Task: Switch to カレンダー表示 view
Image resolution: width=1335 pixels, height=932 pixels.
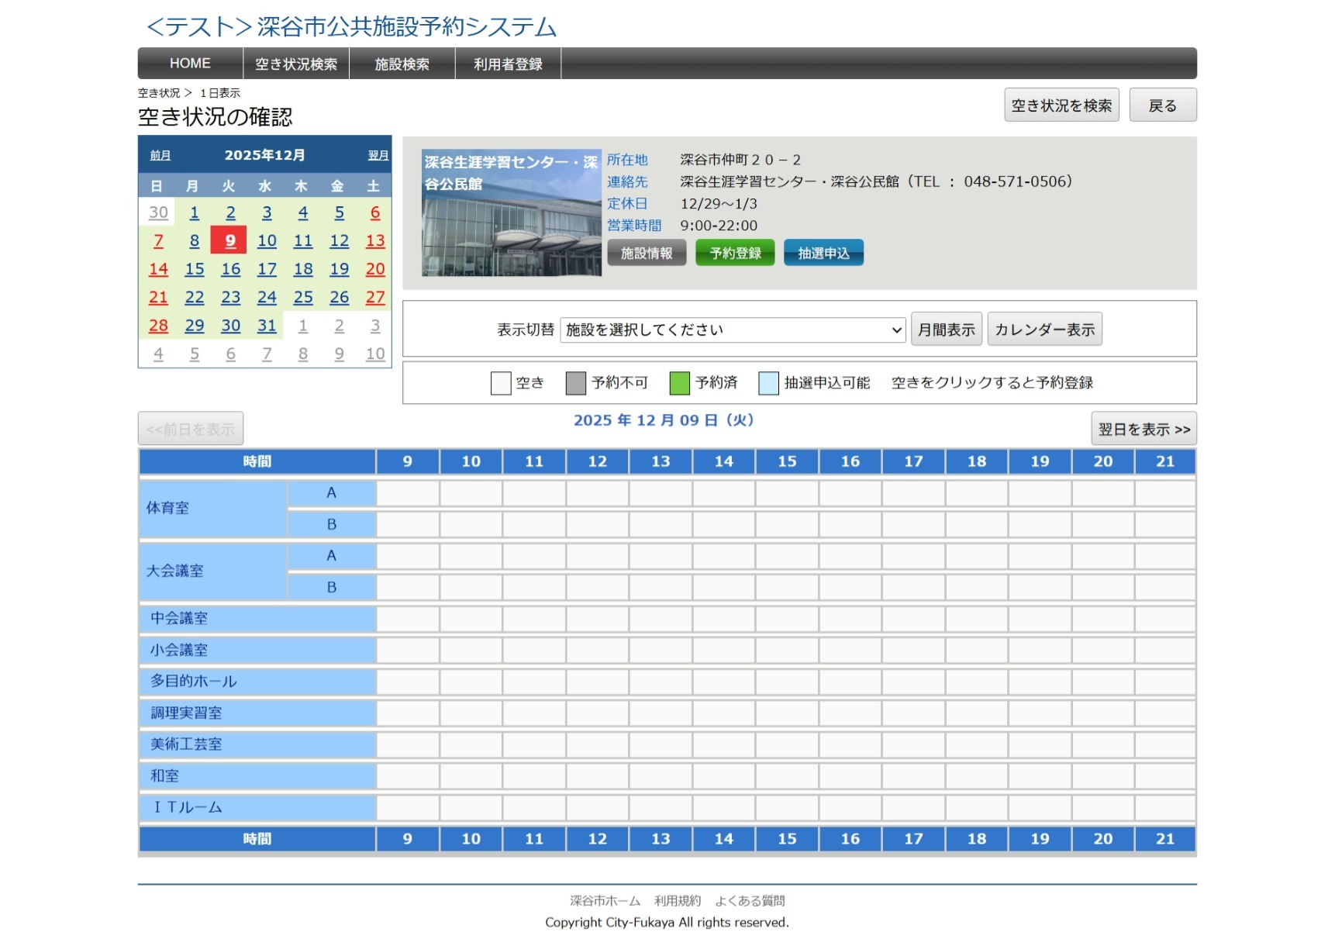Action: pyautogui.click(x=1044, y=330)
